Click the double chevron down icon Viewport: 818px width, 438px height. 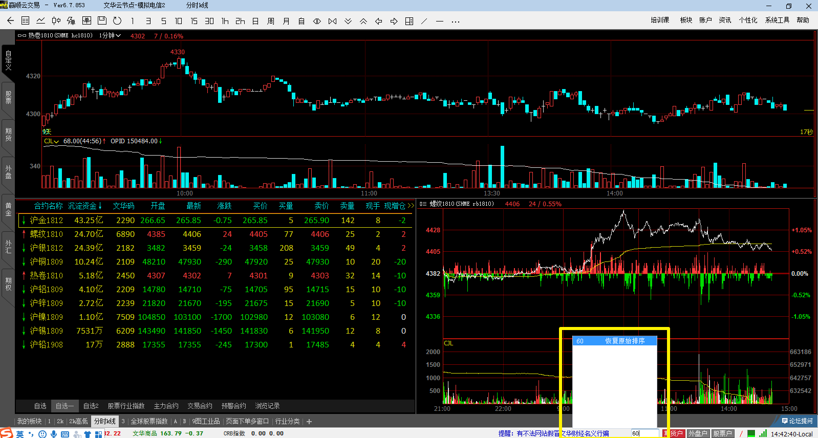(x=348, y=21)
